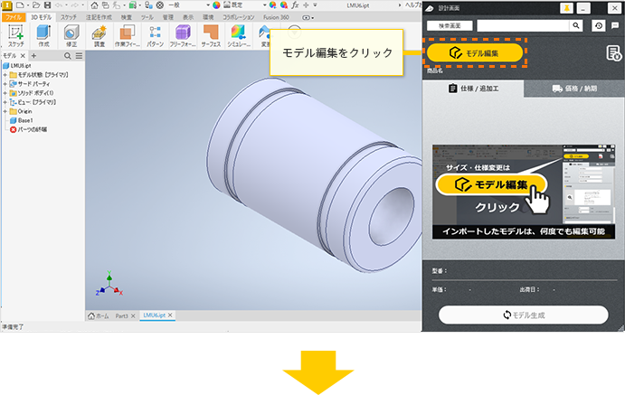The height and width of the screenshot is (395, 625).
Task: Open the パターン (Pattern) ribbon tool
Action: pyautogui.click(x=155, y=36)
